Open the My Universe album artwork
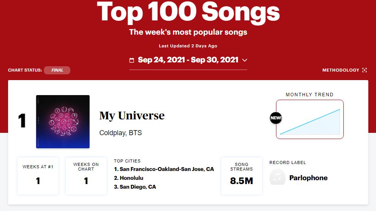The height and width of the screenshot is (211, 376). click(63, 122)
